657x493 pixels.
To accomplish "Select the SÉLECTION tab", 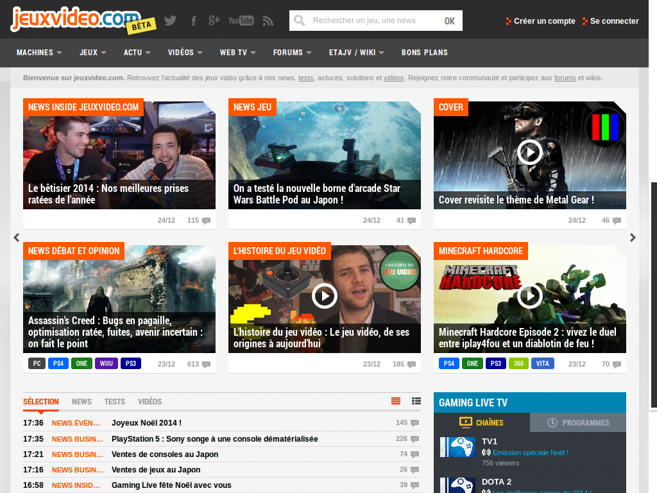I will point(40,402).
